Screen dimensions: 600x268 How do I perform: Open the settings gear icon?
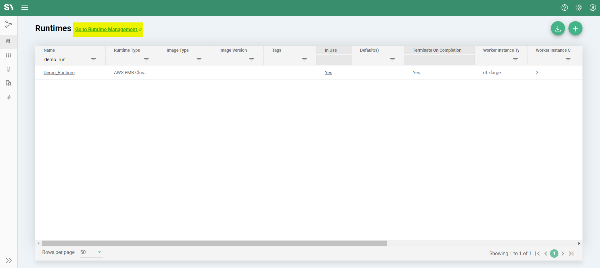click(578, 8)
